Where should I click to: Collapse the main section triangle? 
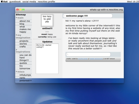pyautogui.click(x=16, y=18)
